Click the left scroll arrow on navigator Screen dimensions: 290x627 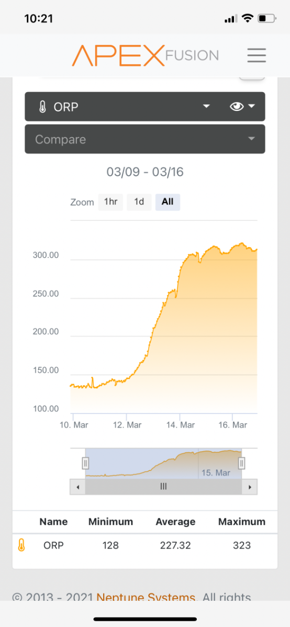click(x=77, y=487)
